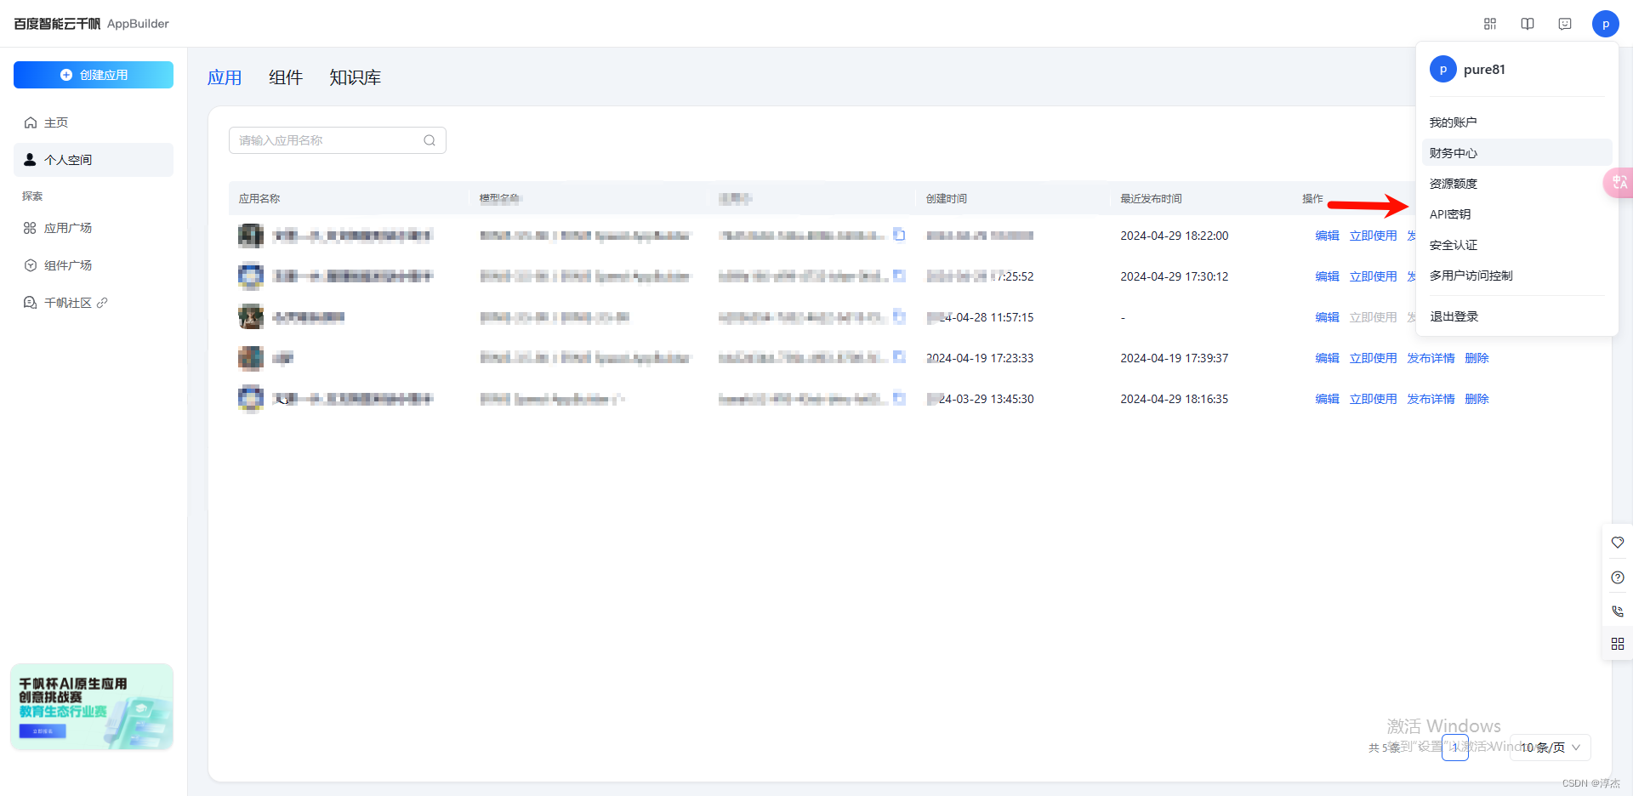
Task: Click the grid icon beside 应用广场
Action: point(31,228)
